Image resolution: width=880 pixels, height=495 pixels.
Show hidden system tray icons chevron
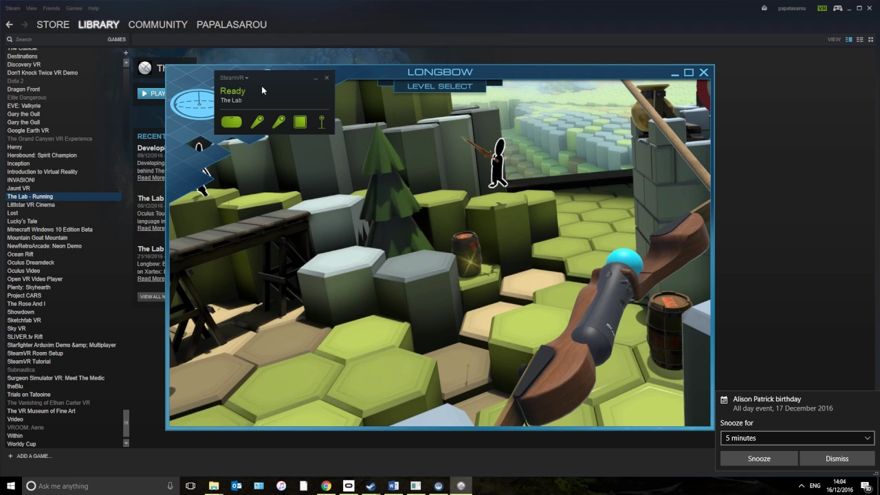click(801, 486)
